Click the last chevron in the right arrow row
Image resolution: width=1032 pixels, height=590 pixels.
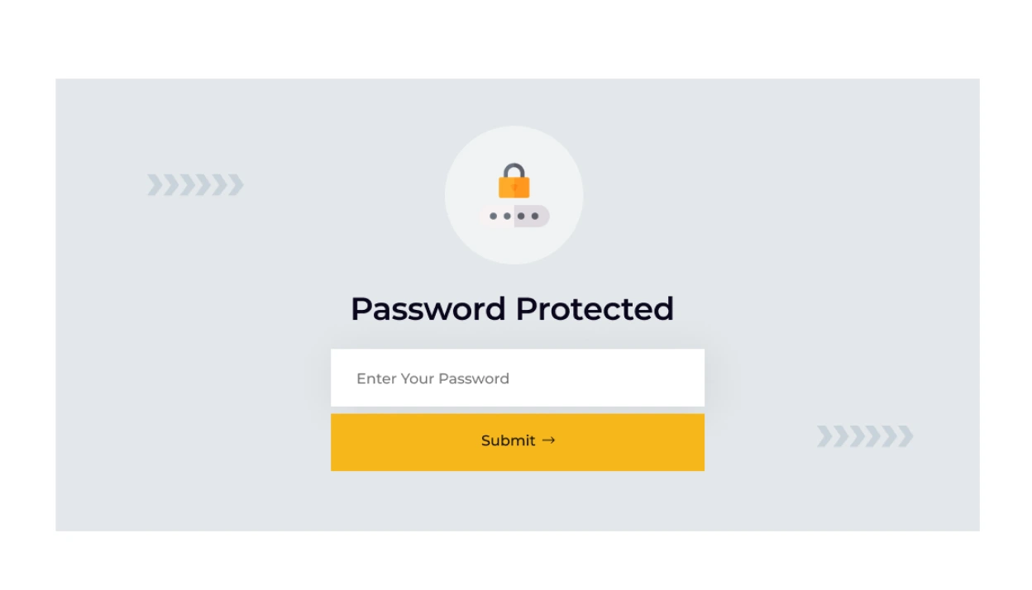pyautogui.click(x=907, y=436)
